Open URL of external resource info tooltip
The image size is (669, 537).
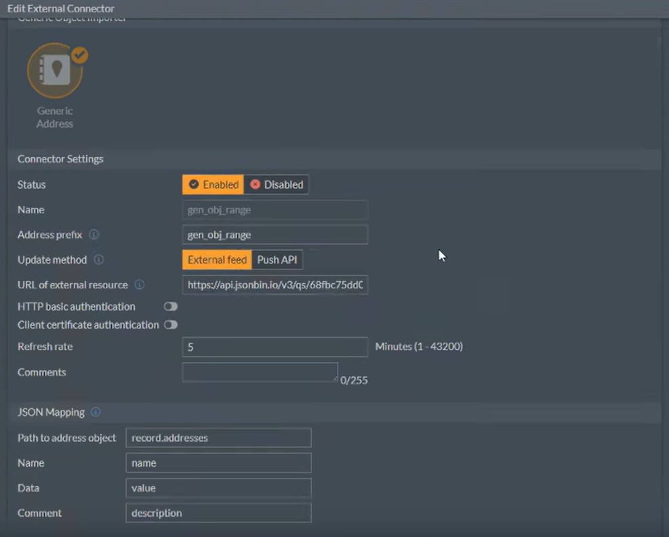click(140, 284)
